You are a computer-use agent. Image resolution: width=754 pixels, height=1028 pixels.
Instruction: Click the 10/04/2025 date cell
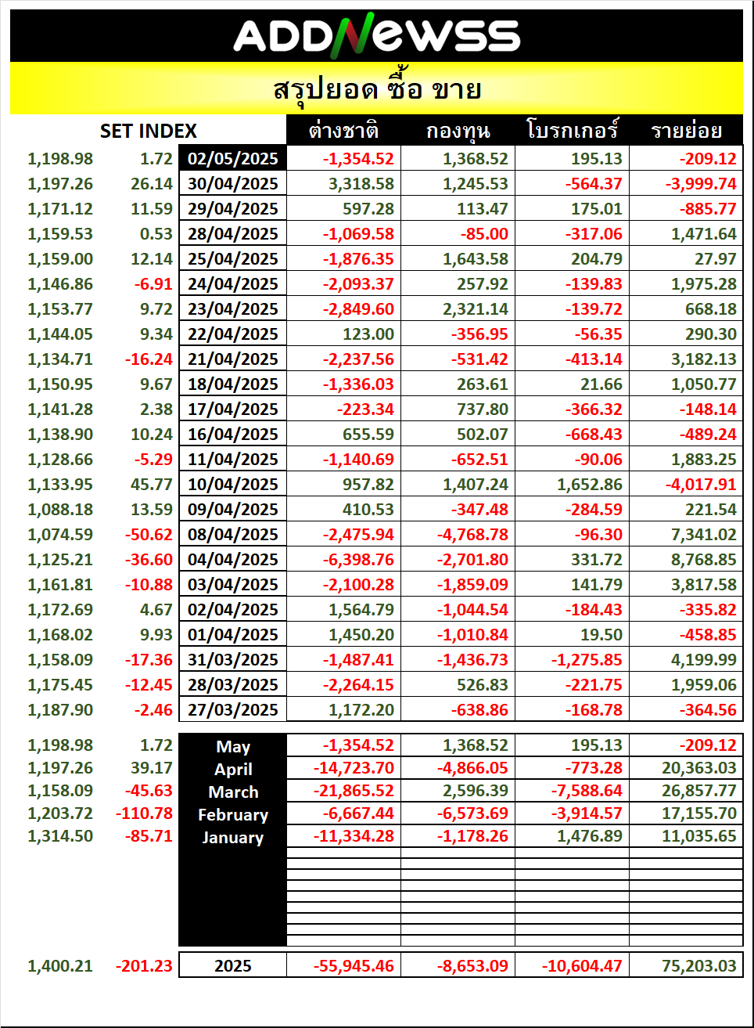tap(233, 484)
